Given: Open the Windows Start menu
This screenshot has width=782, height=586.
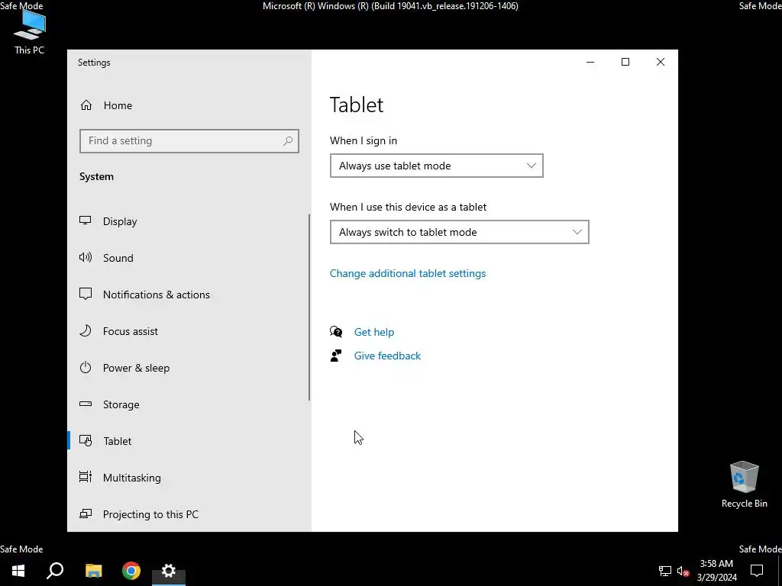Looking at the screenshot, I should [x=18, y=571].
